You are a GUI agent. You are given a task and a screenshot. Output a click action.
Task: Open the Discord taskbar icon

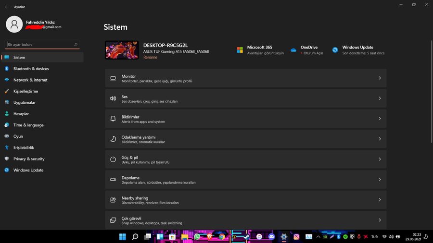(x=271, y=237)
